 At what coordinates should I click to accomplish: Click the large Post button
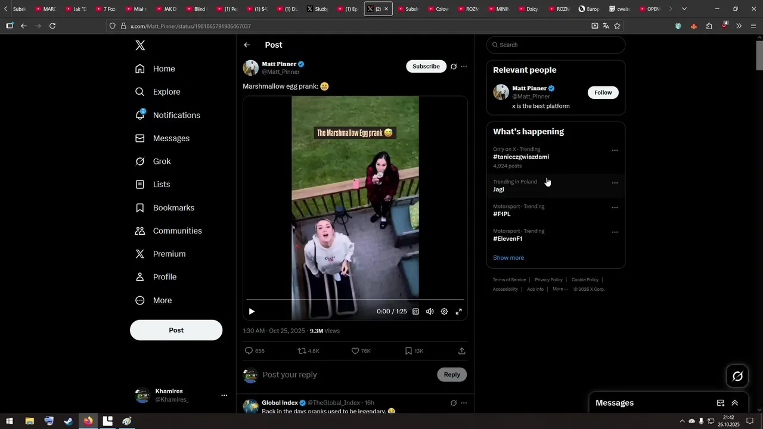coord(176,330)
